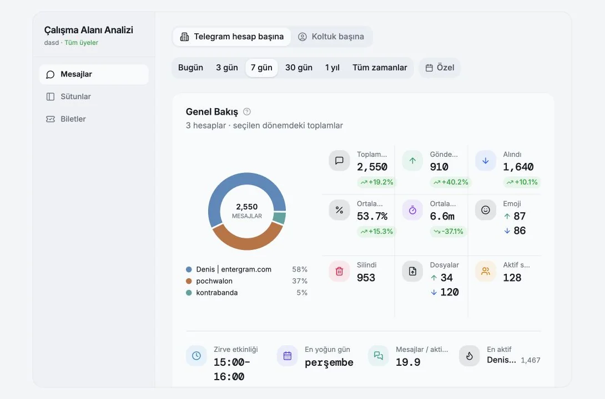This screenshot has width=605, height=399.
Task: Click the +15.3% trend badge
Action: pyautogui.click(x=376, y=232)
